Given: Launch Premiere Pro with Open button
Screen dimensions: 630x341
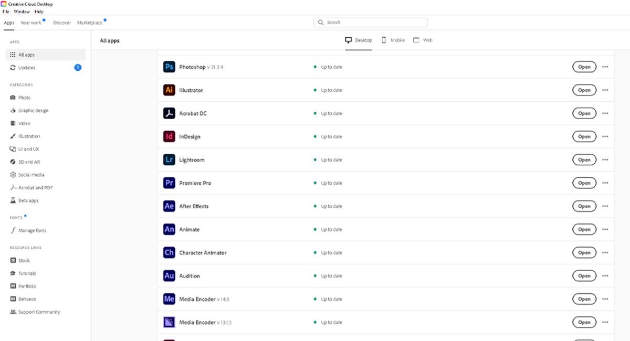Looking at the screenshot, I should pos(584,183).
